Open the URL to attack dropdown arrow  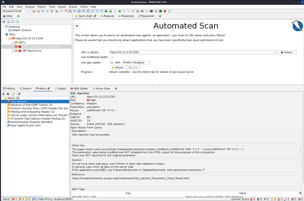click(x=276, y=52)
